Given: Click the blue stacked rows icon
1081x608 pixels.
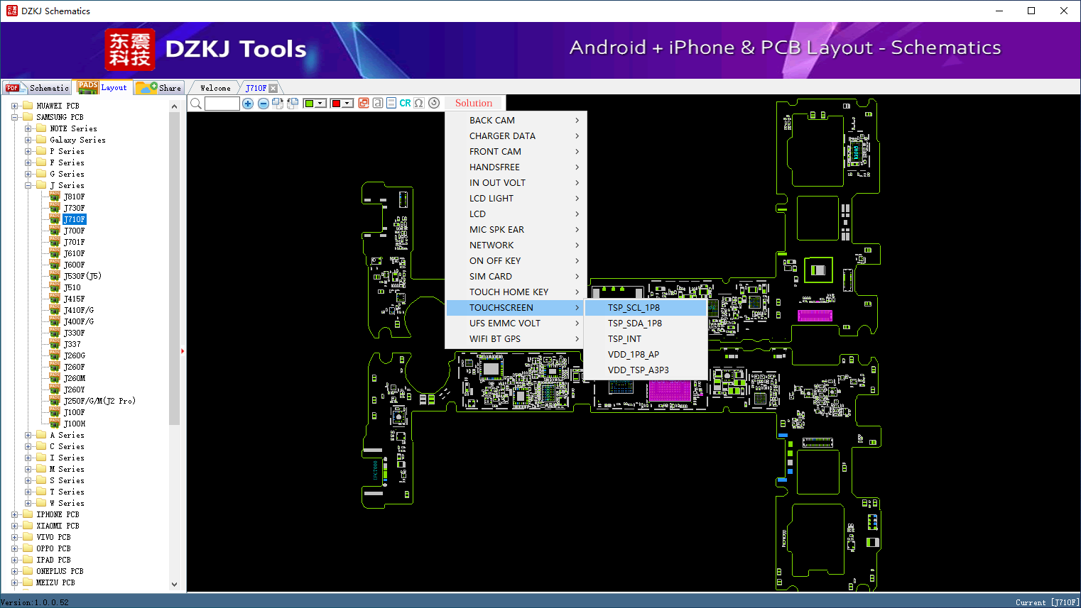Looking at the screenshot, I should point(391,103).
